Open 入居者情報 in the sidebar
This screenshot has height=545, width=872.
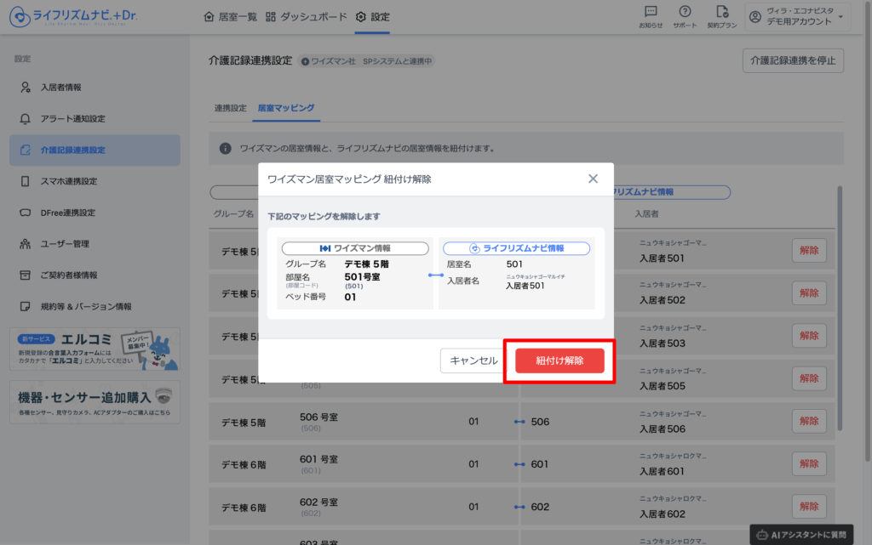(x=60, y=88)
